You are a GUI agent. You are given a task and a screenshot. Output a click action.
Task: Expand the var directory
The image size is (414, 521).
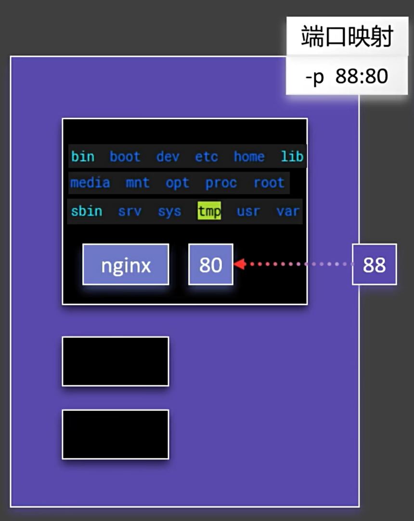pos(287,211)
